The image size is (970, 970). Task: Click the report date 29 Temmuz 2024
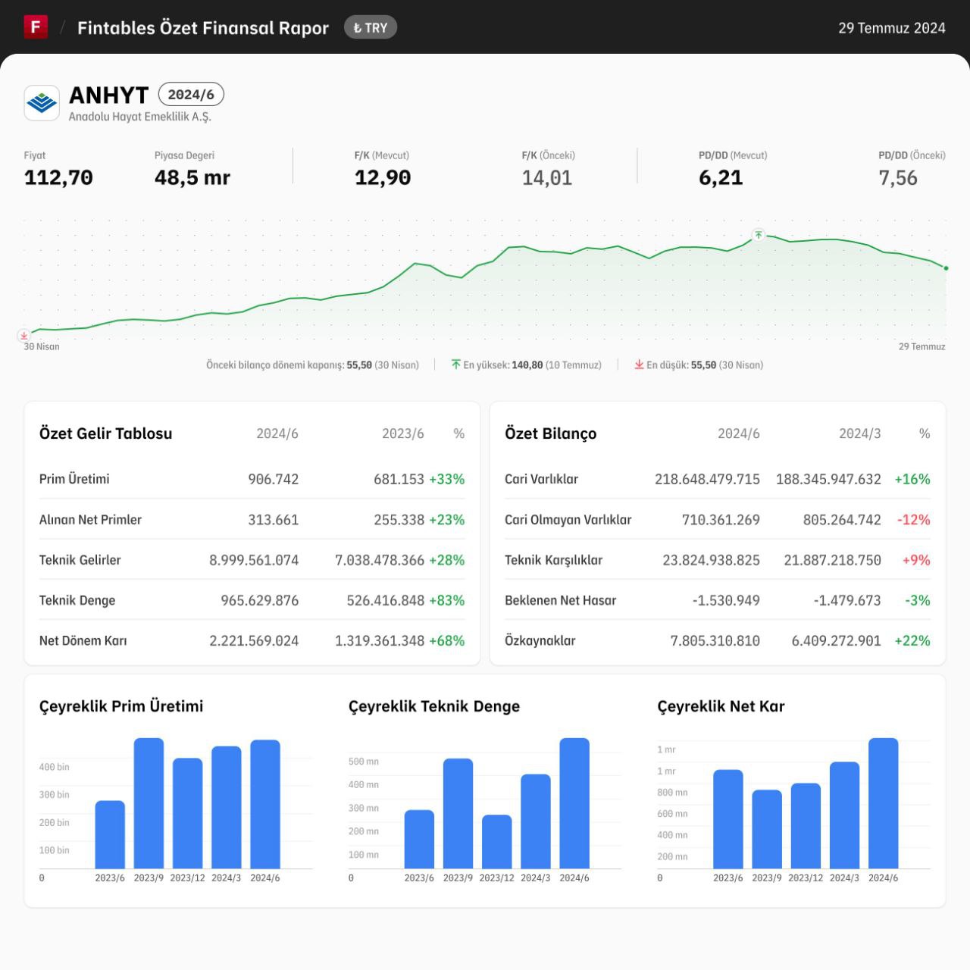click(892, 28)
